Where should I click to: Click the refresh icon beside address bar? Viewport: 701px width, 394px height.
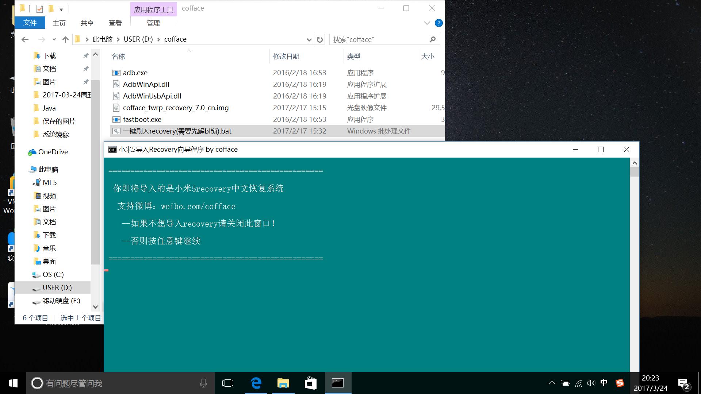[x=320, y=39]
